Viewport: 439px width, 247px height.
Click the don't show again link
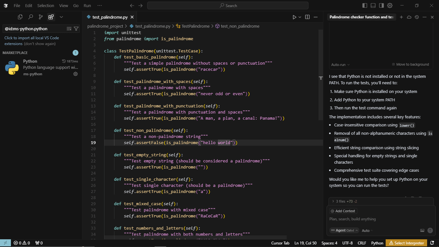pyautogui.click(x=40, y=44)
